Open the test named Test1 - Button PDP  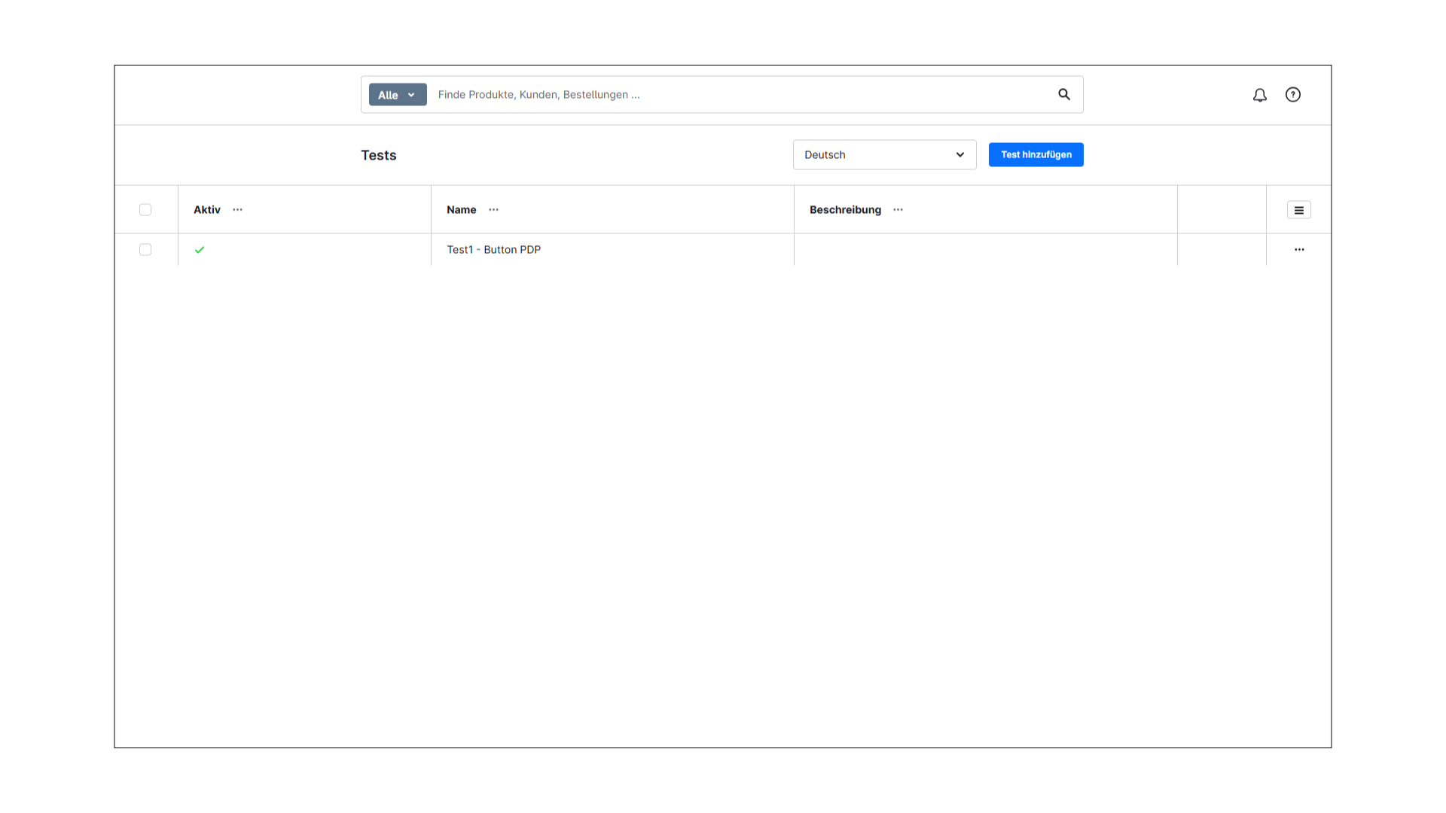(493, 249)
